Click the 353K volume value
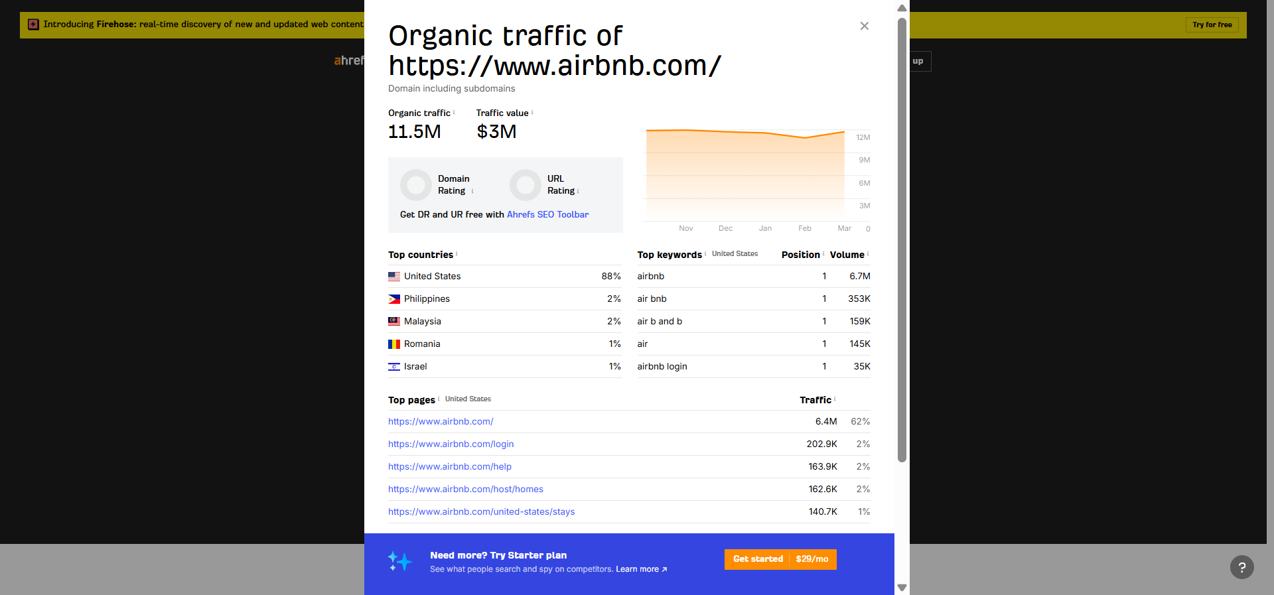This screenshot has height=595, width=1274. coord(859,298)
